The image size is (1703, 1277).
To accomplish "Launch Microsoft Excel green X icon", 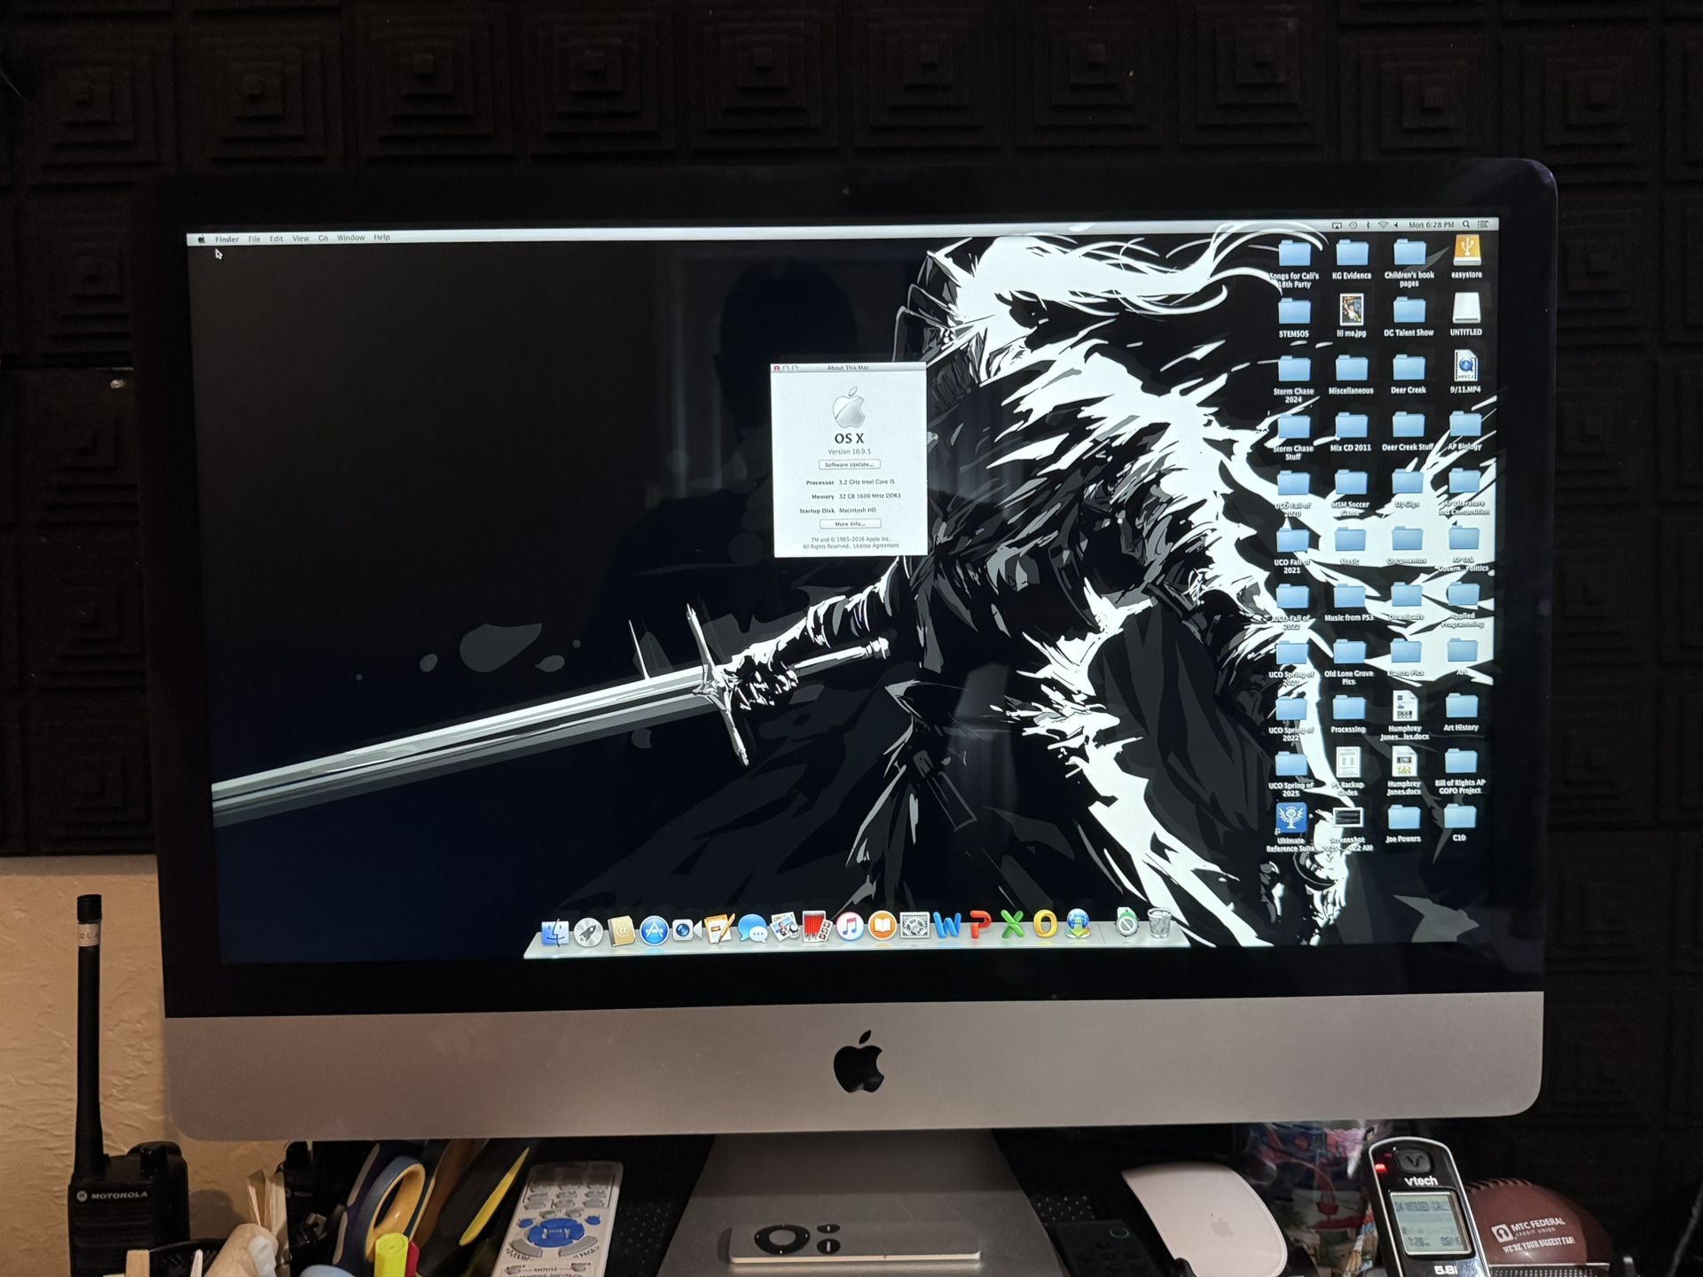I will [x=1012, y=926].
